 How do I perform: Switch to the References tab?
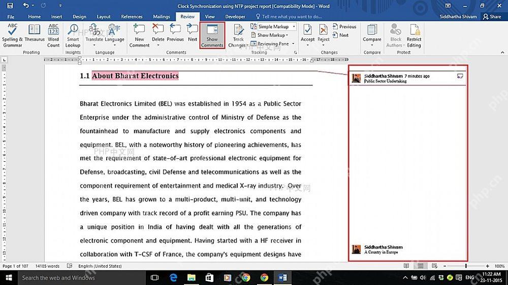(132, 17)
